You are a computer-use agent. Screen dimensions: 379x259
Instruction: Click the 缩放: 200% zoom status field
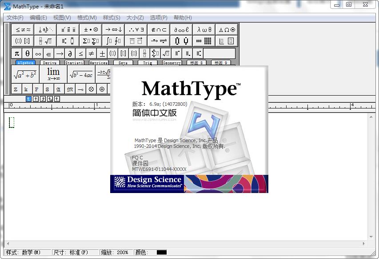coord(115,252)
